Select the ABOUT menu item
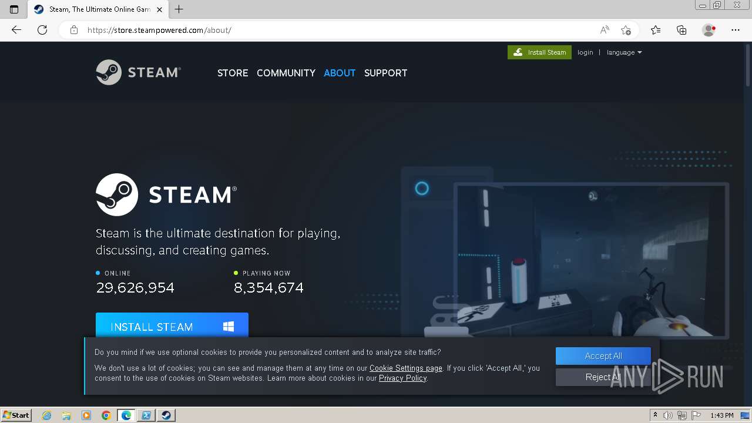This screenshot has width=752, height=423. coord(340,73)
